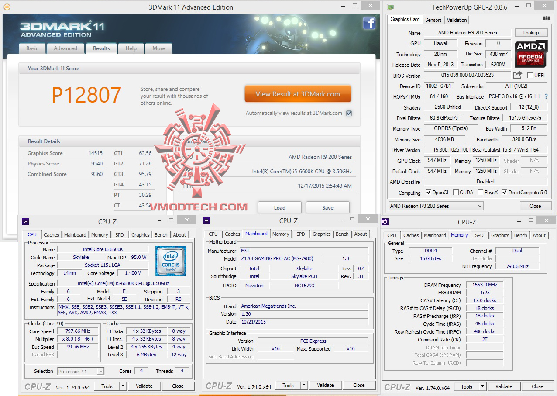The width and height of the screenshot is (557, 396).
Task: Open 3DMark Help tab
Action: click(x=131, y=48)
